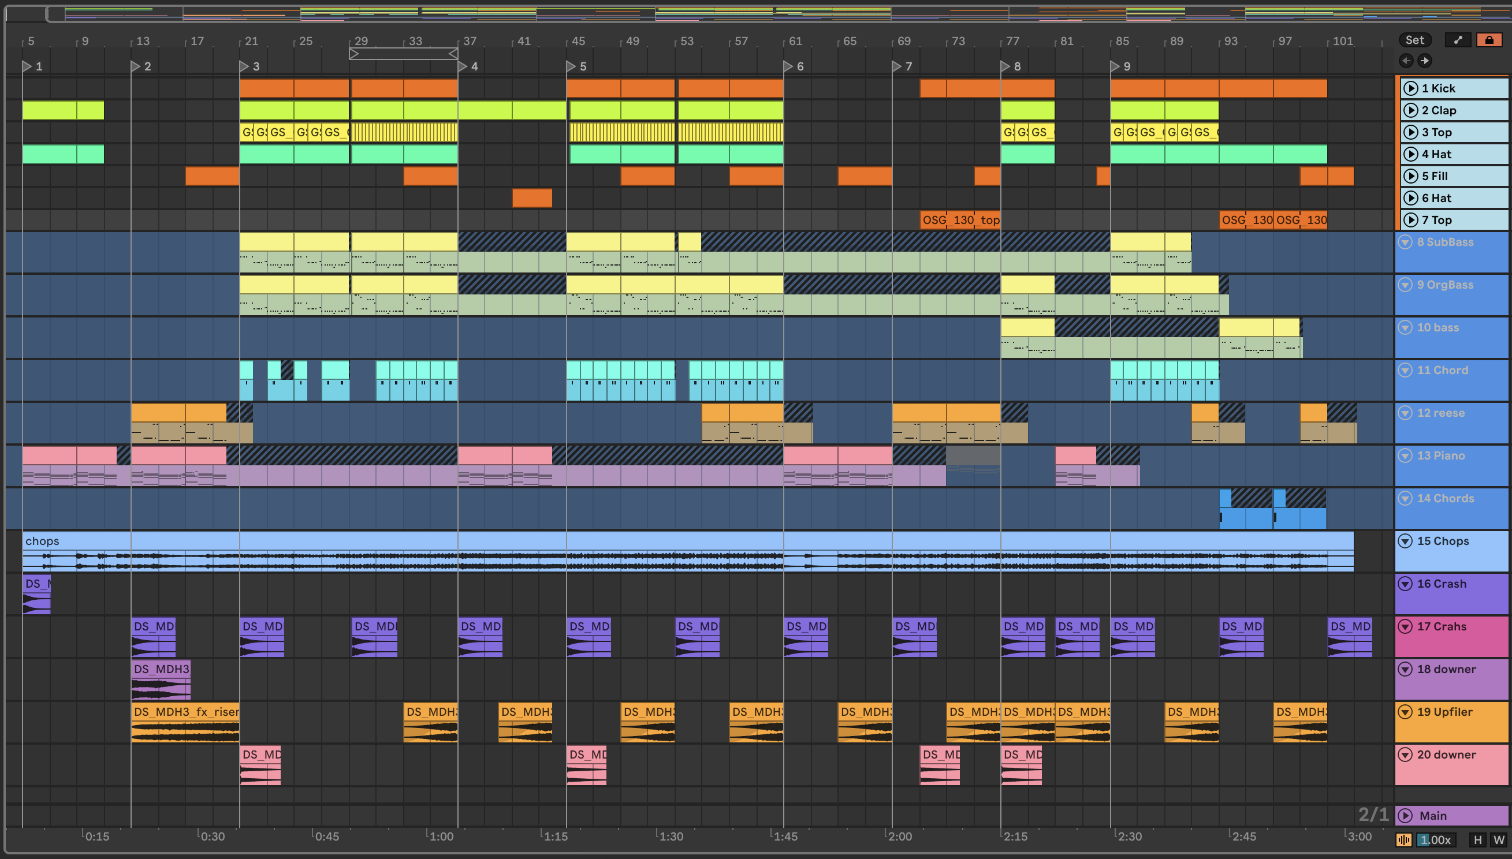This screenshot has width=1512, height=859.
Task: Toggle the Lock Envelopes button
Action: click(x=1489, y=40)
